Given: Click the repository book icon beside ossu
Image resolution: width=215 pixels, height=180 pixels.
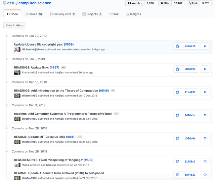Looking at the screenshot, I should 5,3.
